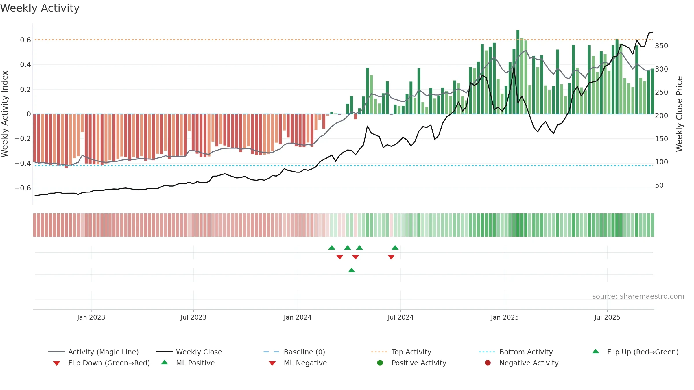Click the Jan 2025 axis label
The width and height of the screenshot is (694, 390).
[505, 317]
